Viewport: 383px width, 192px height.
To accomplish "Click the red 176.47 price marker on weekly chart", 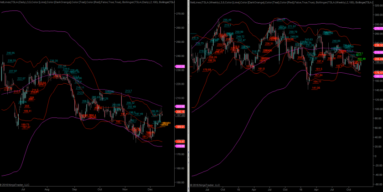I will 378,73.
